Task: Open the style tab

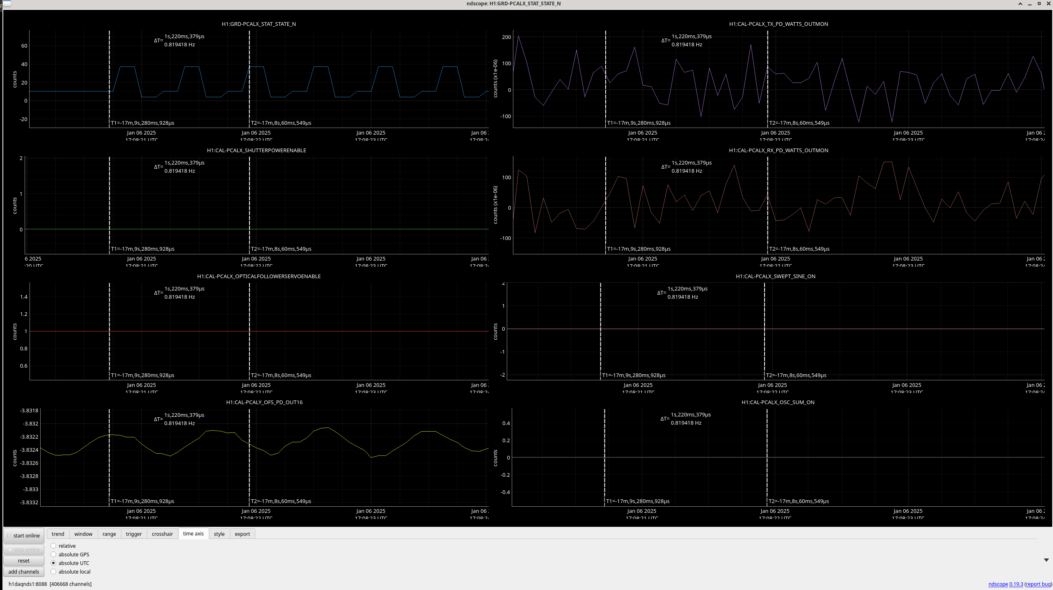Action: 219,534
